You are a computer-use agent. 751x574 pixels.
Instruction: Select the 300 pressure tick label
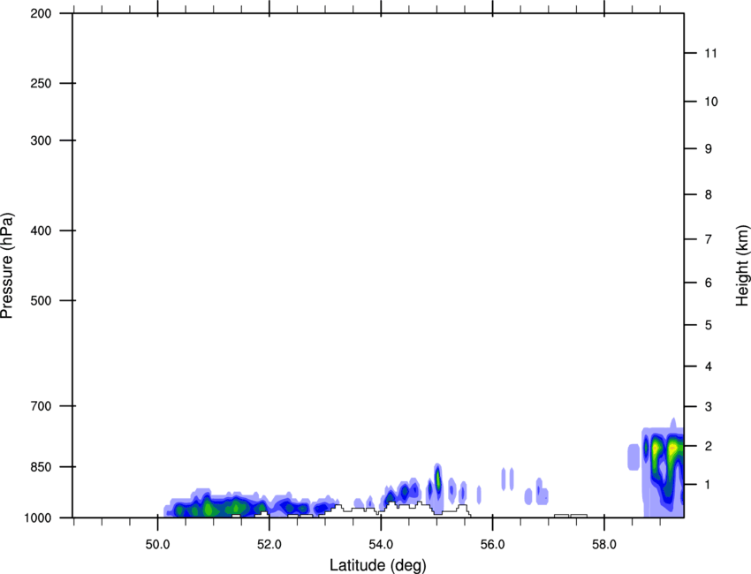41,140
